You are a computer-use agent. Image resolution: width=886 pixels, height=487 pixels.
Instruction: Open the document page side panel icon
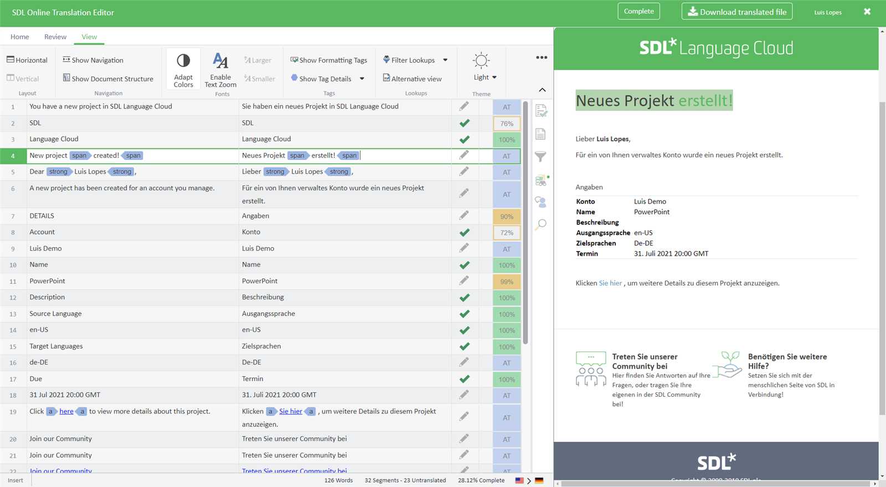(x=540, y=134)
